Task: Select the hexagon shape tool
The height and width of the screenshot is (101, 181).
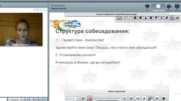Action: tap(151, 18)
